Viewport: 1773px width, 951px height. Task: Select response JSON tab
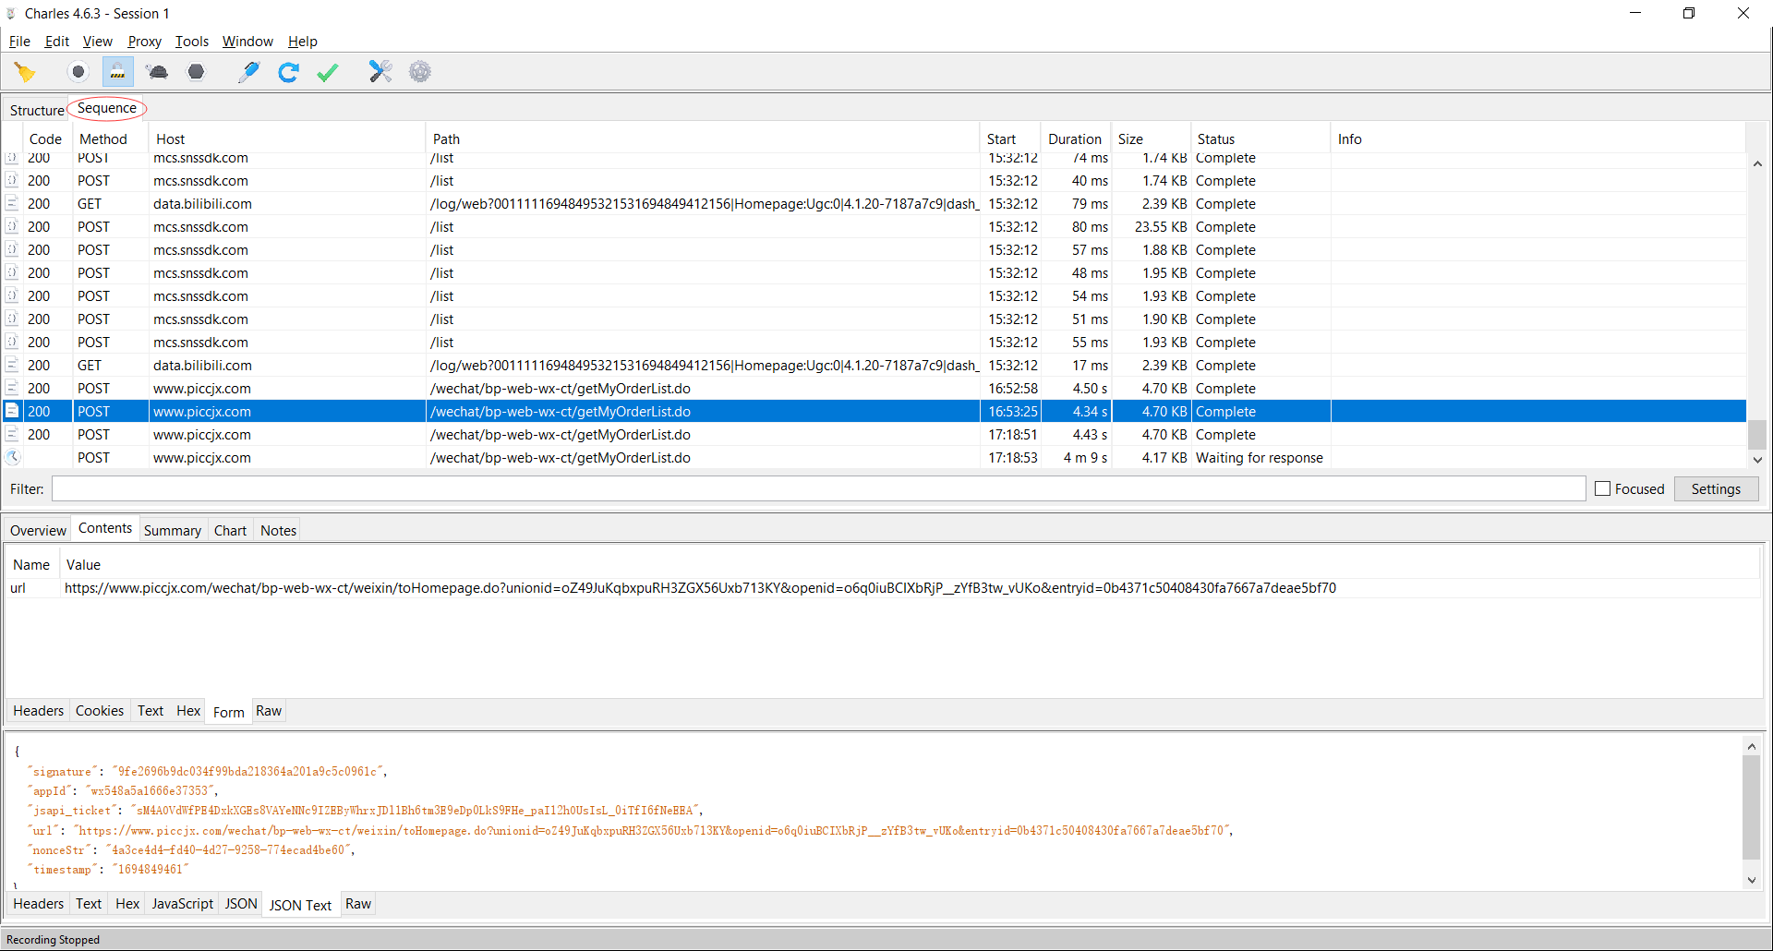(x=241, y=904)
